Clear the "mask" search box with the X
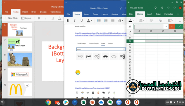This screenshot has height=106, width=185. 124,49
